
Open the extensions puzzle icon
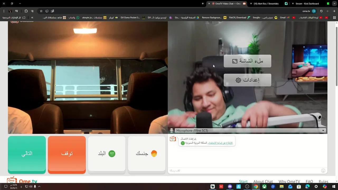[x=26, y=11]
